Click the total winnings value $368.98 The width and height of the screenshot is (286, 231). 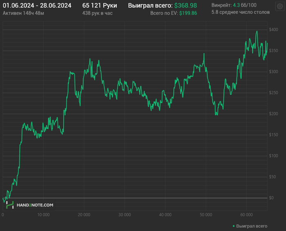point(185,6)
